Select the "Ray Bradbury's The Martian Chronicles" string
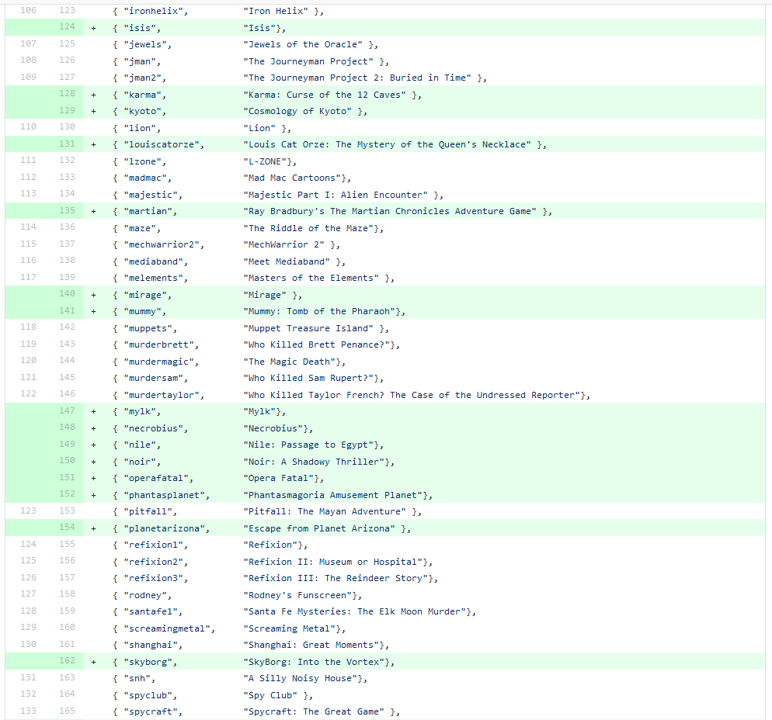 [x=390, y=212]
